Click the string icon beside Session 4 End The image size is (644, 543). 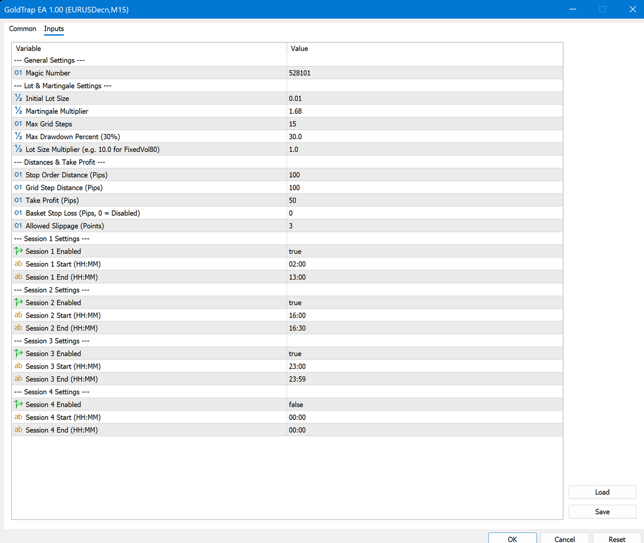(x=18, y=430)
